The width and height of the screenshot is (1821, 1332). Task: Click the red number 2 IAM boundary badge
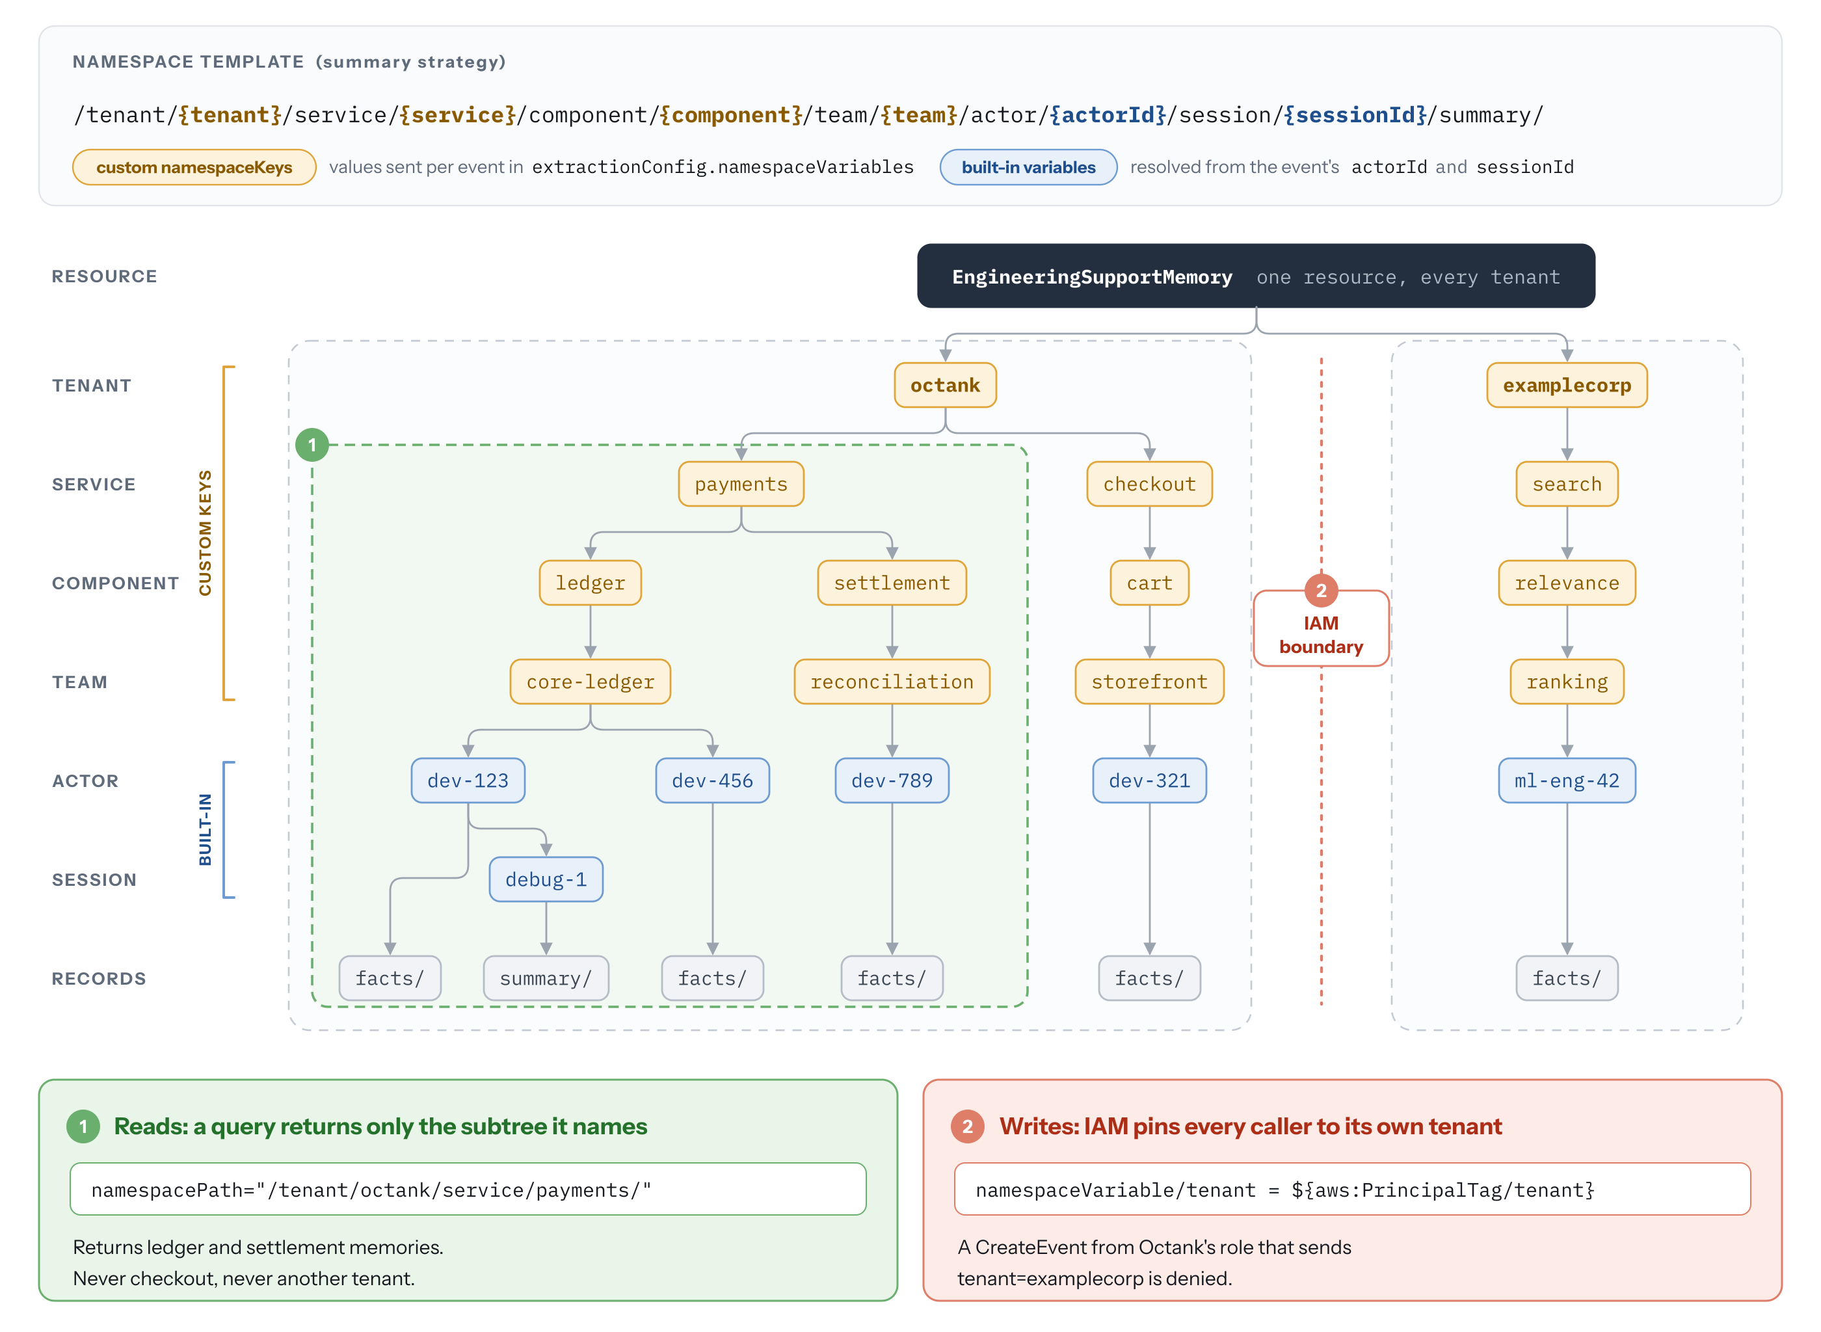coord(1320,590)
